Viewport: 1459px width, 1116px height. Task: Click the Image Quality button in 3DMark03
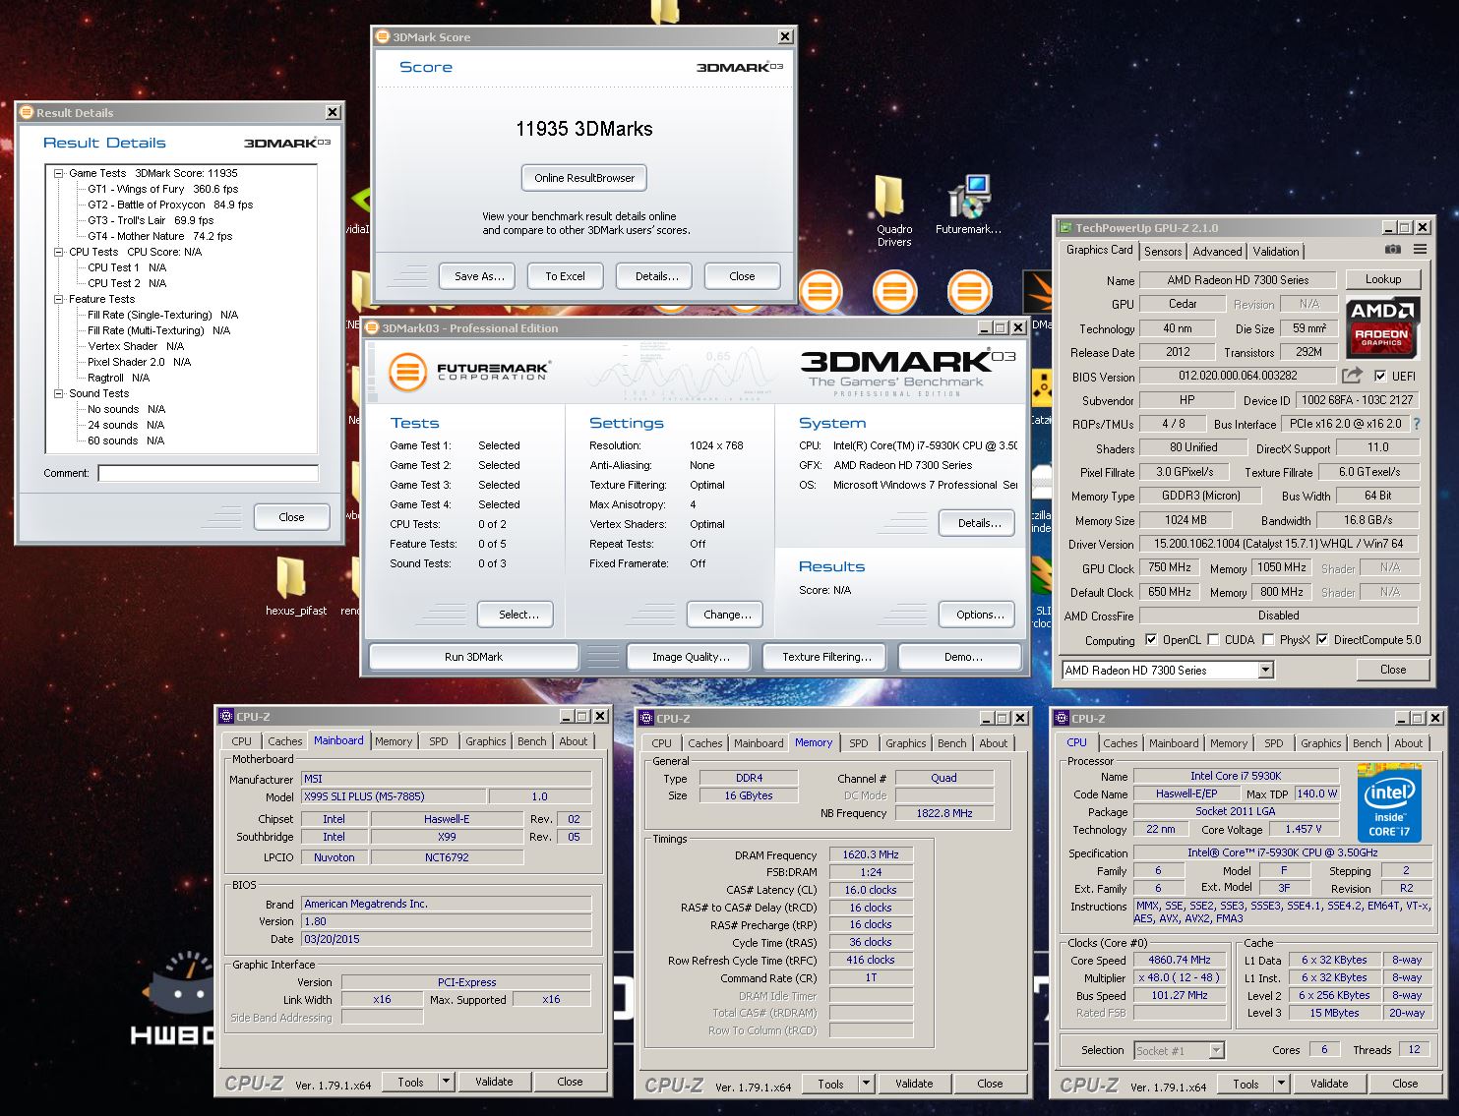[x=691, y=657]
